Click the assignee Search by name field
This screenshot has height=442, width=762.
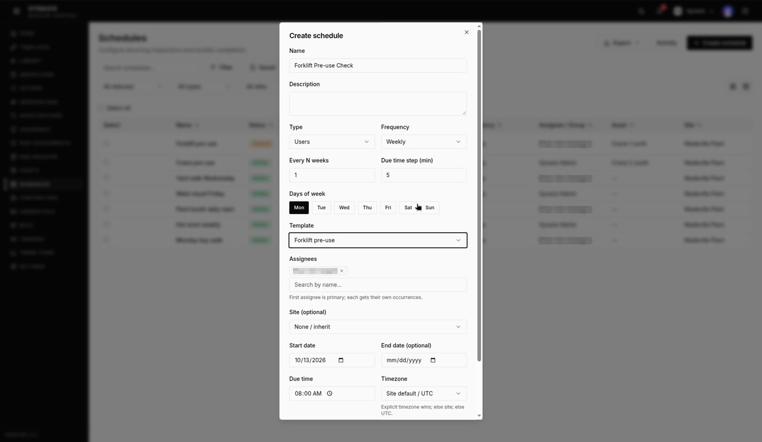(378, 285)
